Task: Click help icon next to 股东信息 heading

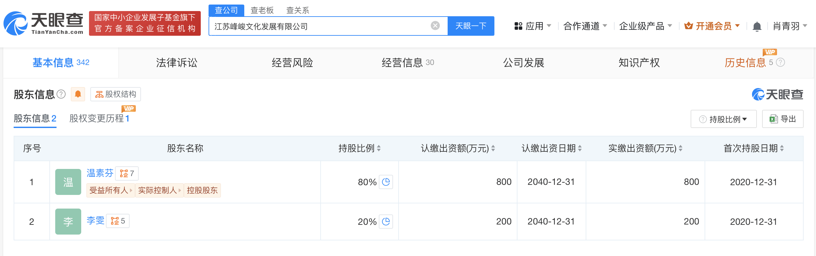Action: (x=61, y=94)
